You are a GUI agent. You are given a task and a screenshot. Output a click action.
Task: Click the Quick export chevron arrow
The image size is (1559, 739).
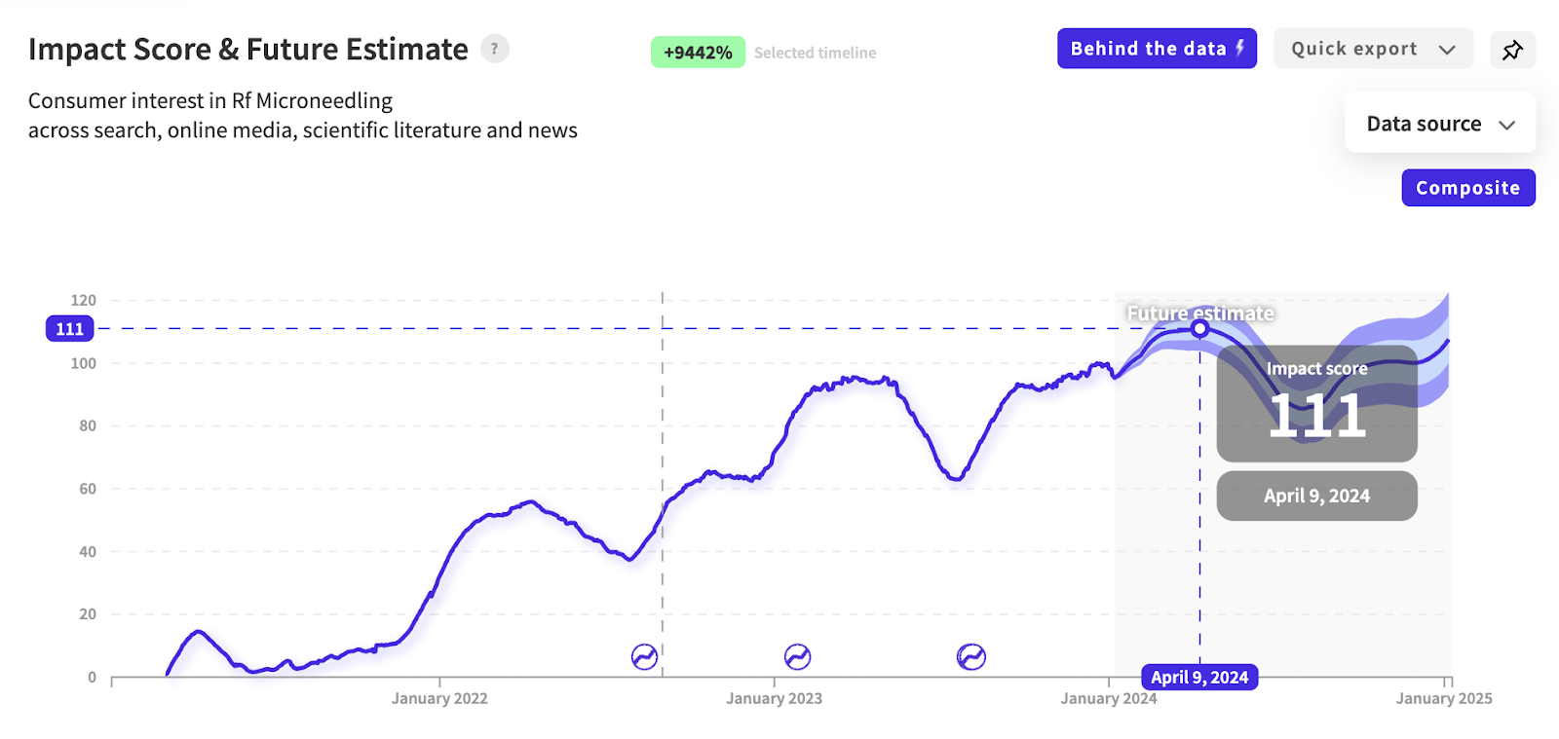tap(1447, 50)
